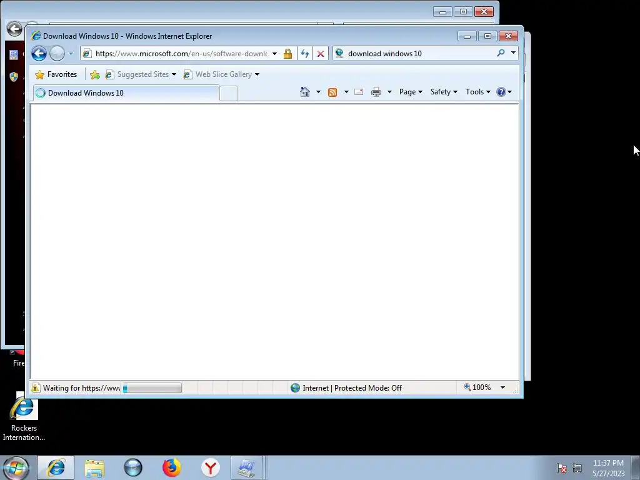Click the magnifying glass search icon
The height and width of the screenshot is (480, 640).
(501, 53)
